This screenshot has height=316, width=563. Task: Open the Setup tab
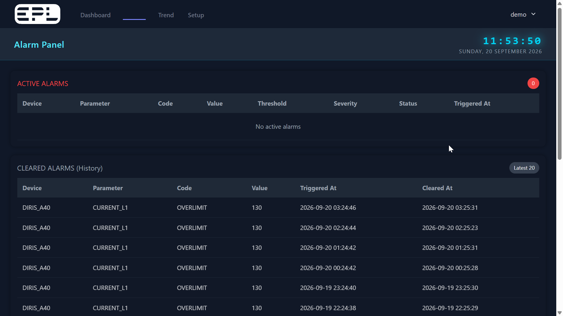(196, 15)
